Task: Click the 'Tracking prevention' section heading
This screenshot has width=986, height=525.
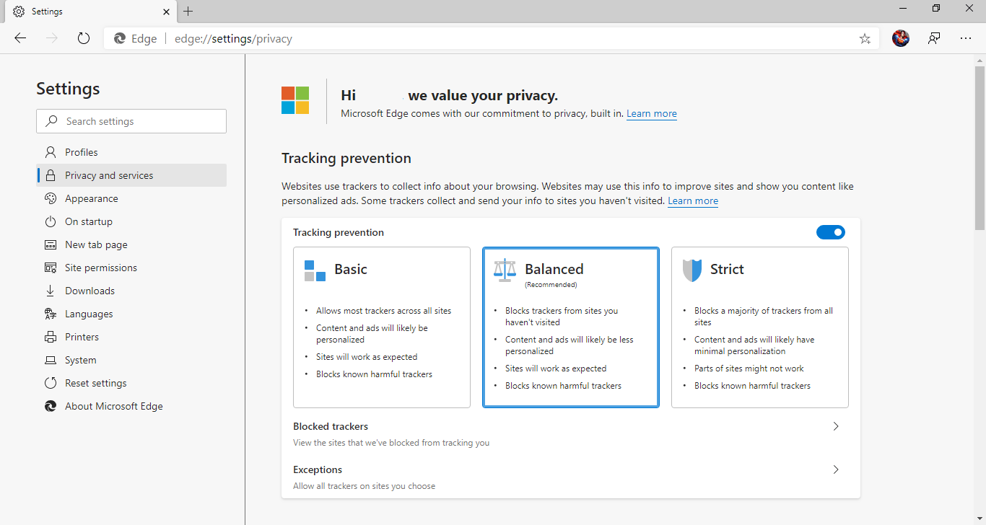Action: coord(346,158)
